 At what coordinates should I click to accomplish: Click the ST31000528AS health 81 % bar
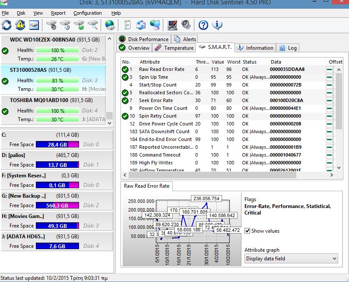[57, 80]
